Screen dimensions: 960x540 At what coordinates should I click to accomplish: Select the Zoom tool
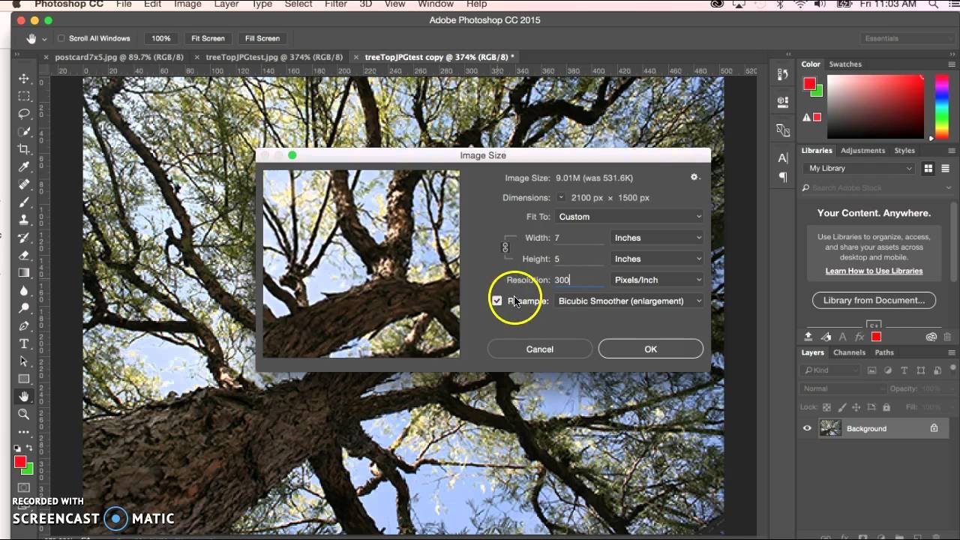coord(24,414)
